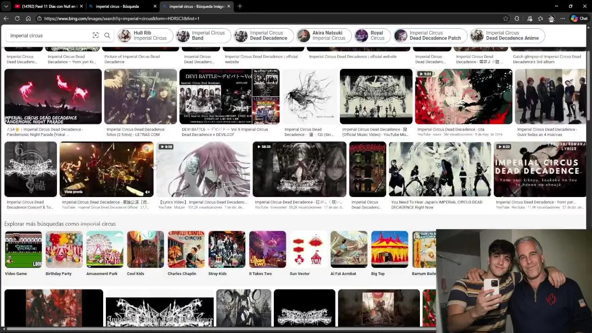
Task: Open the browser profile avatar
Action: pos(551,18)
